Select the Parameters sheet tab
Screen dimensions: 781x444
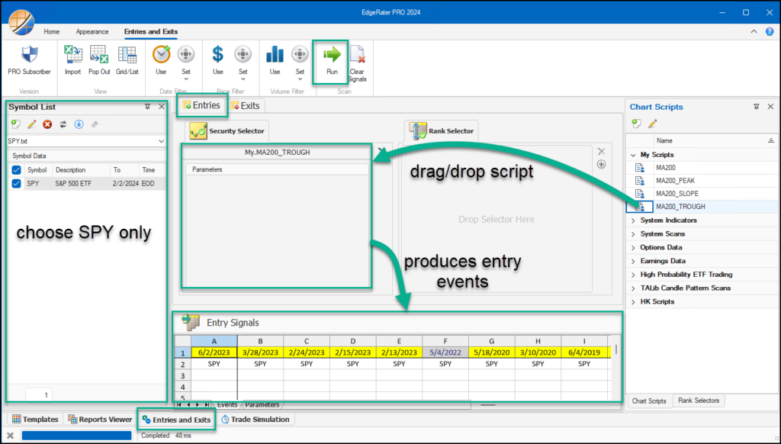262,404
